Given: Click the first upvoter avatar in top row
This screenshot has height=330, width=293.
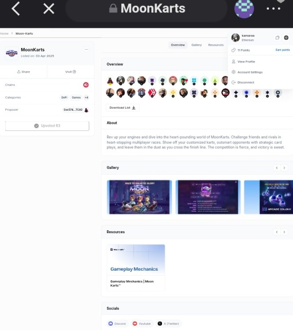Looking at the screenshot, I should pos(110,81).
